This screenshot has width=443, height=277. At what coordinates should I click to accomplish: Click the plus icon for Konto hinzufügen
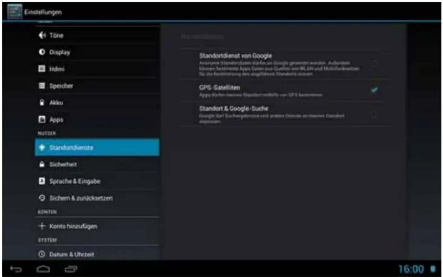point(42,226)
